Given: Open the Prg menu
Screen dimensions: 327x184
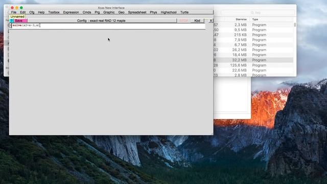Looking at the screenshot, I should (x=97, y=12).
